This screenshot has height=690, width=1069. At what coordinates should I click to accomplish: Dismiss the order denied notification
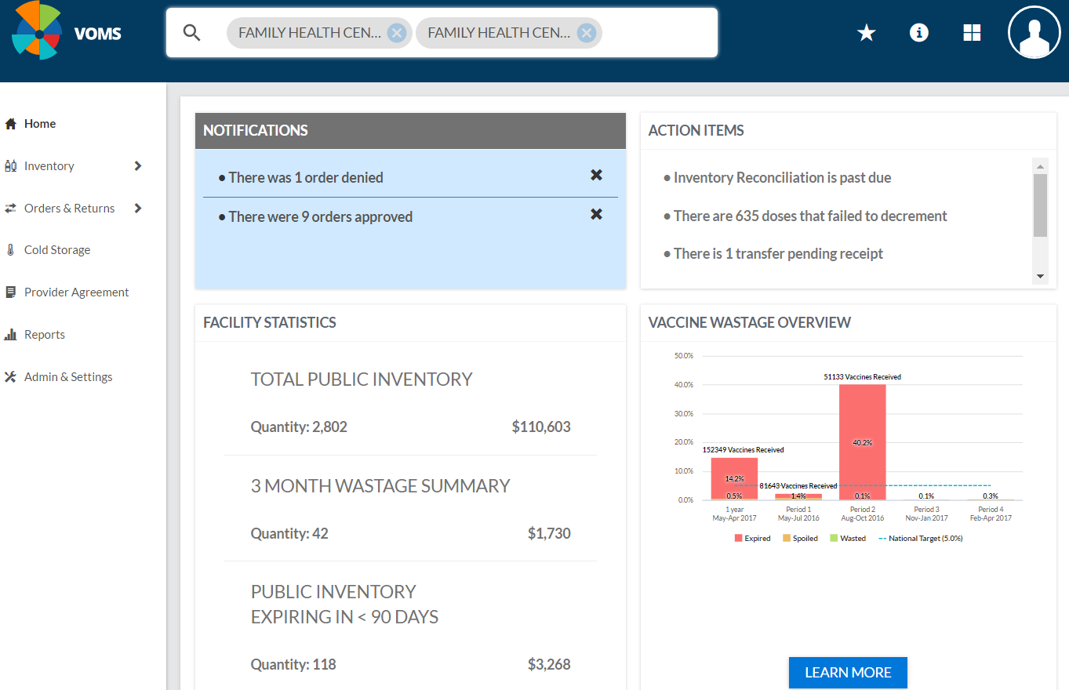596,175
